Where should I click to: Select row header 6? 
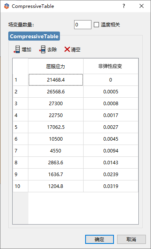point(21,139)
